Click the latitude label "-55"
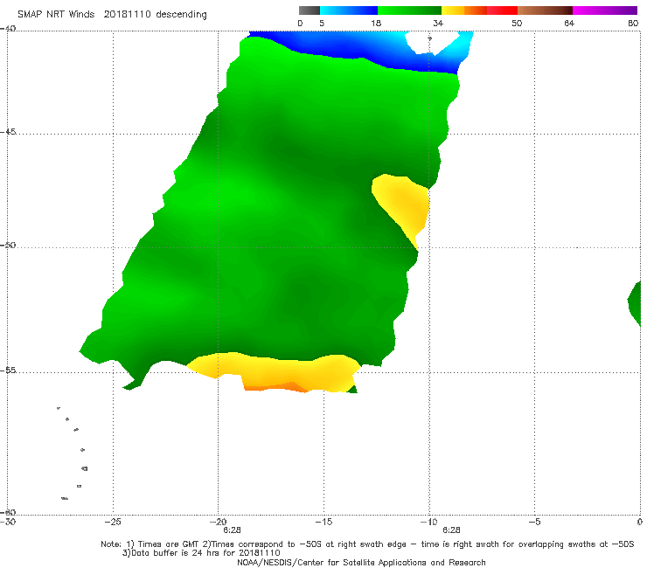 point(8,371)
